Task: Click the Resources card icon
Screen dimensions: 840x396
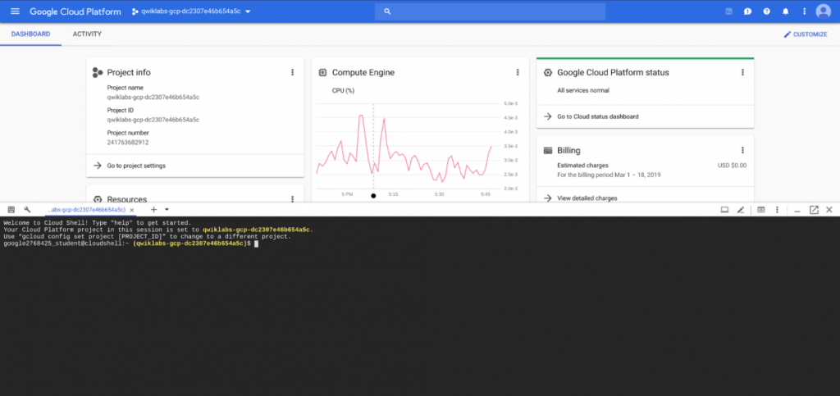Action: (97, 199)
